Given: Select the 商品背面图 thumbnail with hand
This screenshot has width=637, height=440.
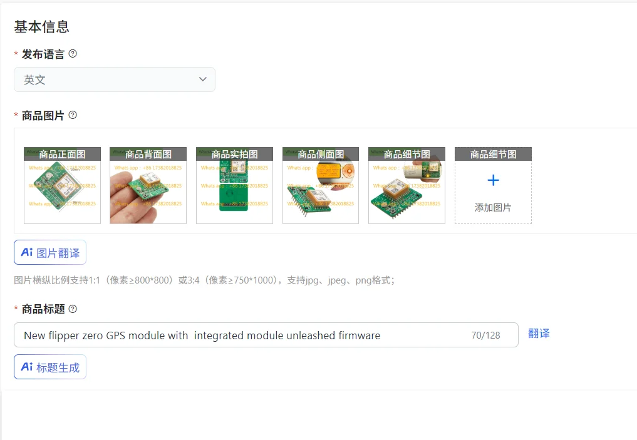Looking at the screenshot, I should (x=148, y=185).
